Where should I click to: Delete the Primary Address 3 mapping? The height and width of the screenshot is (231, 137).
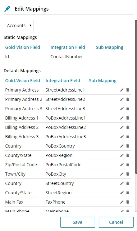pyautogui.click(x=128, y=109)
